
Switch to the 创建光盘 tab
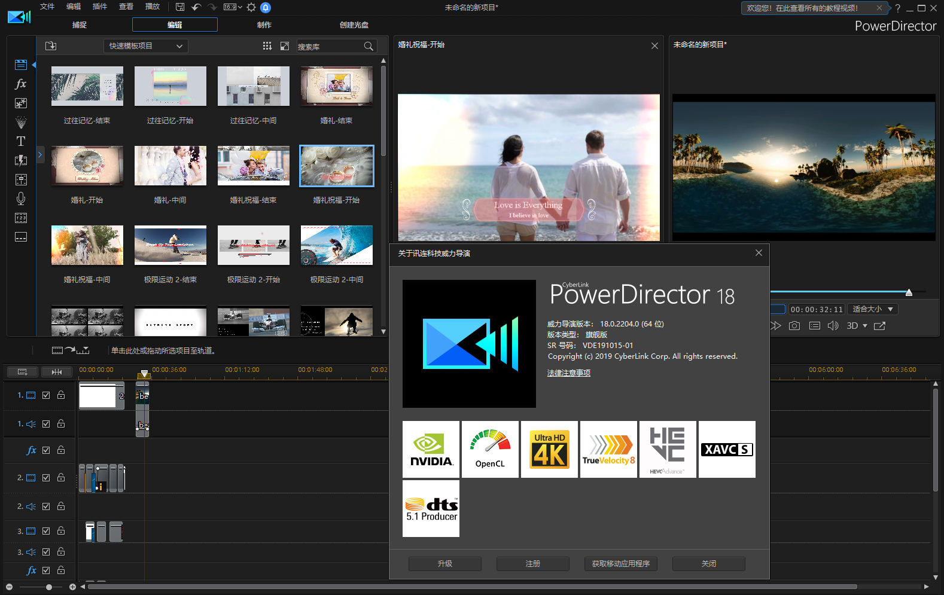[x=354, y=25]
